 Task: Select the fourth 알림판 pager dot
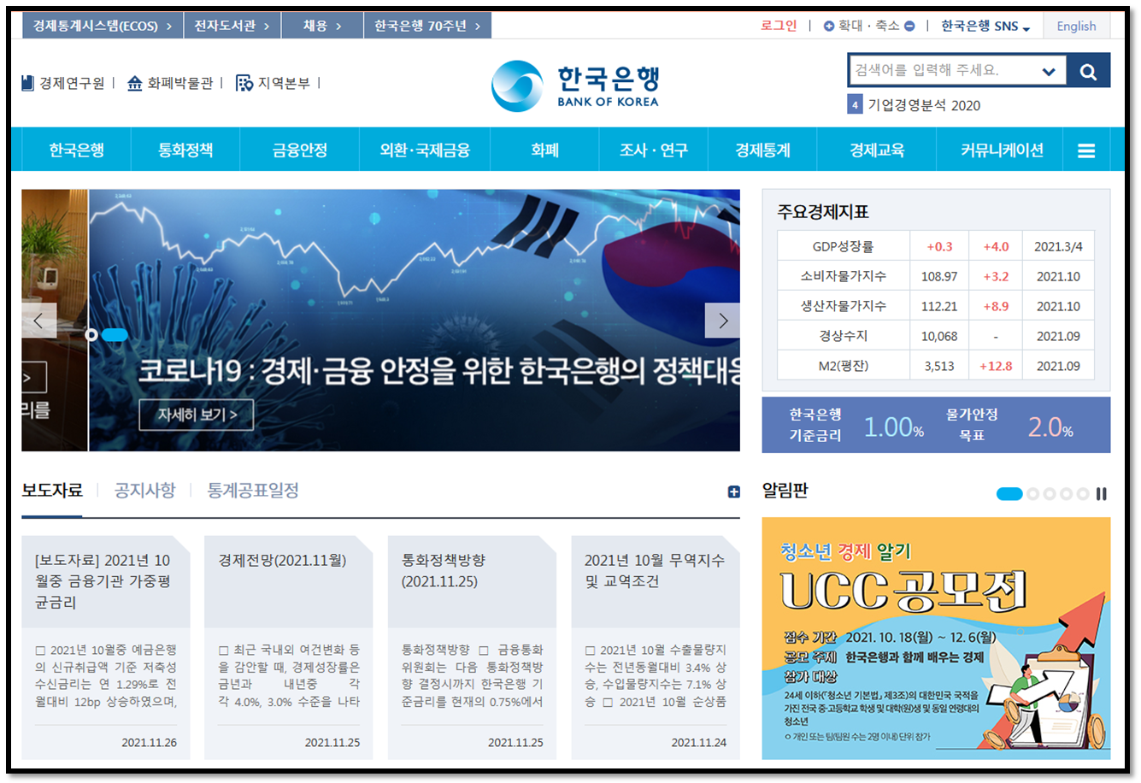coord(1066,494)
